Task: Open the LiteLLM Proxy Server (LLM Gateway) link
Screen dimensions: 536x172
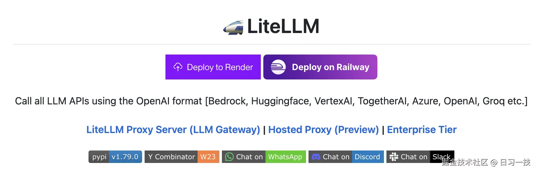Action: 173,130
